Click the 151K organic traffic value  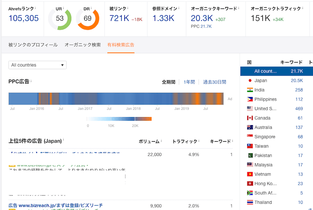260,18
